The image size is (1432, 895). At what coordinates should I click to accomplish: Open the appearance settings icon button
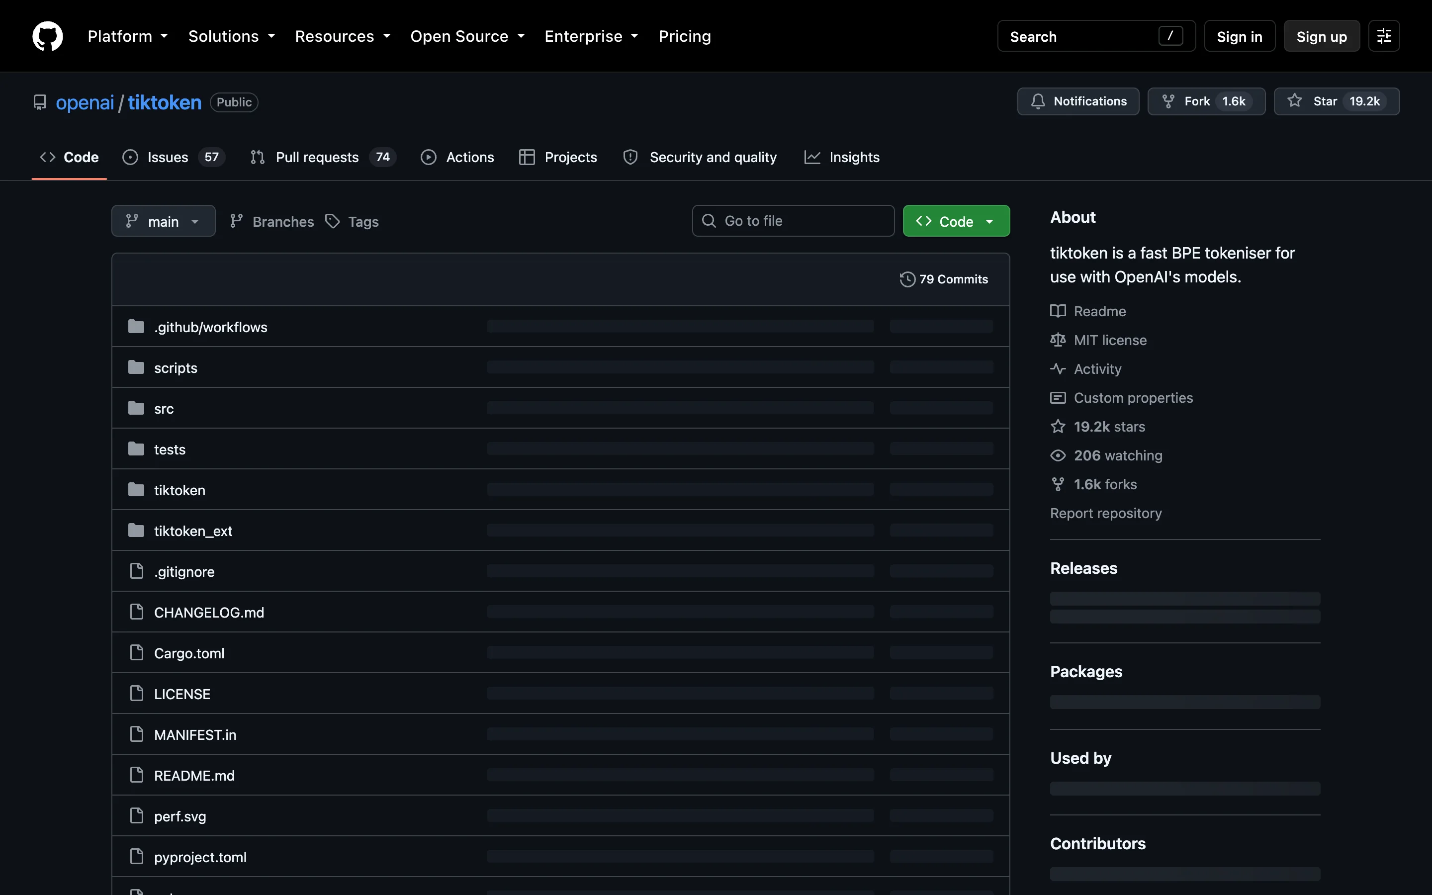[1383, 36]
